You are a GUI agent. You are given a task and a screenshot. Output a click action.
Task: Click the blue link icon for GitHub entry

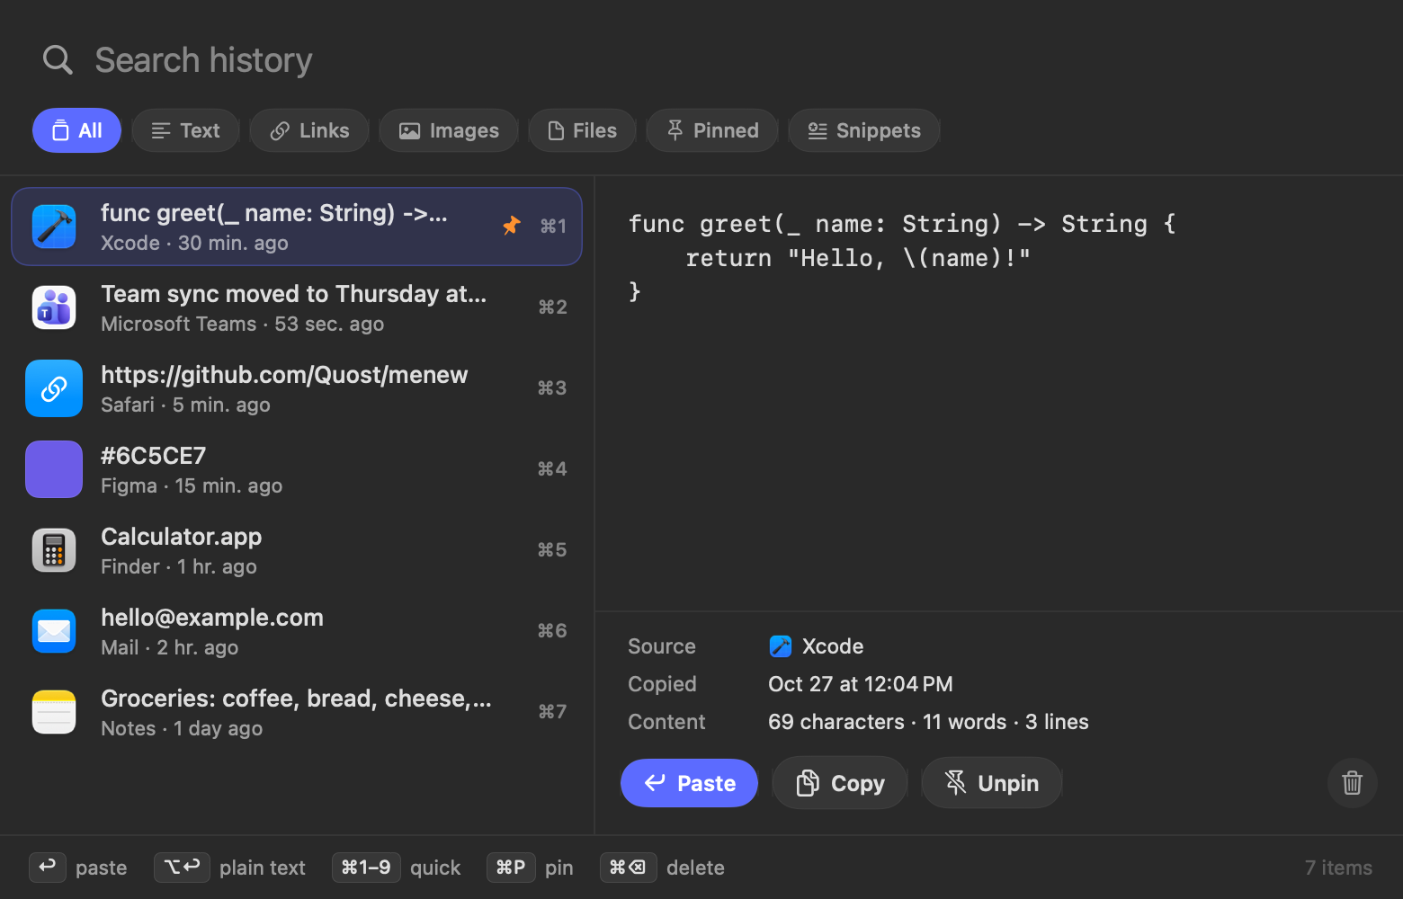[54, 388]
